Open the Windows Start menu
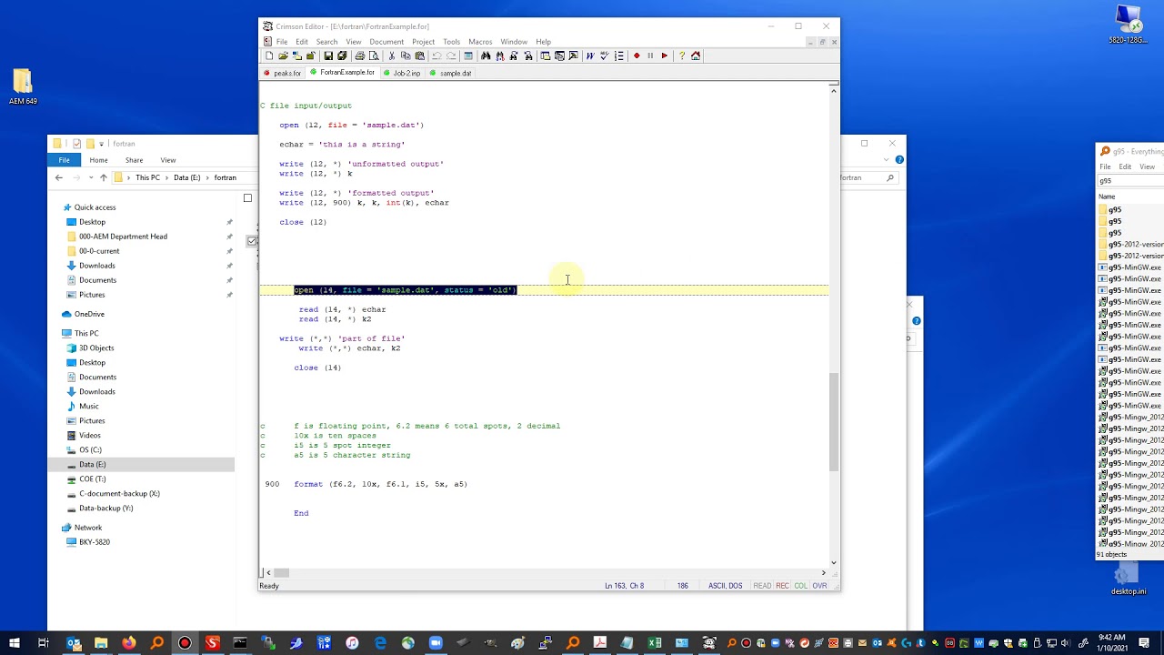Screen dimensions: 1164x655 pyautogui.click(x=14, y=643)
